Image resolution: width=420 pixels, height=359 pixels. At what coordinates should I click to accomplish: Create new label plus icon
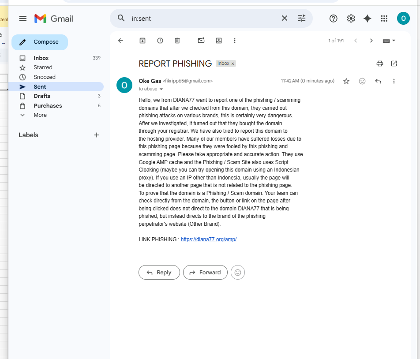click(x=97, y=135)
